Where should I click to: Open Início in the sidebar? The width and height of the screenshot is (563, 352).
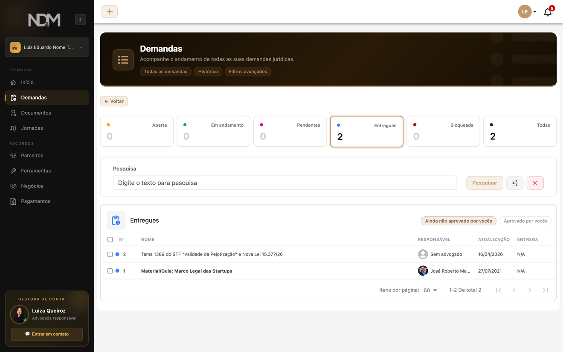47,82
